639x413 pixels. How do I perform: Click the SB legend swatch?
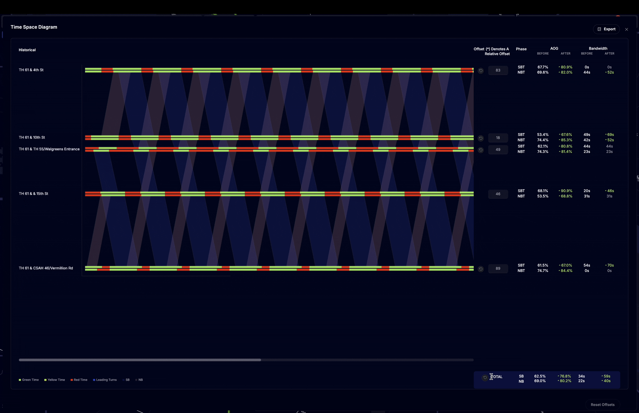124,380
